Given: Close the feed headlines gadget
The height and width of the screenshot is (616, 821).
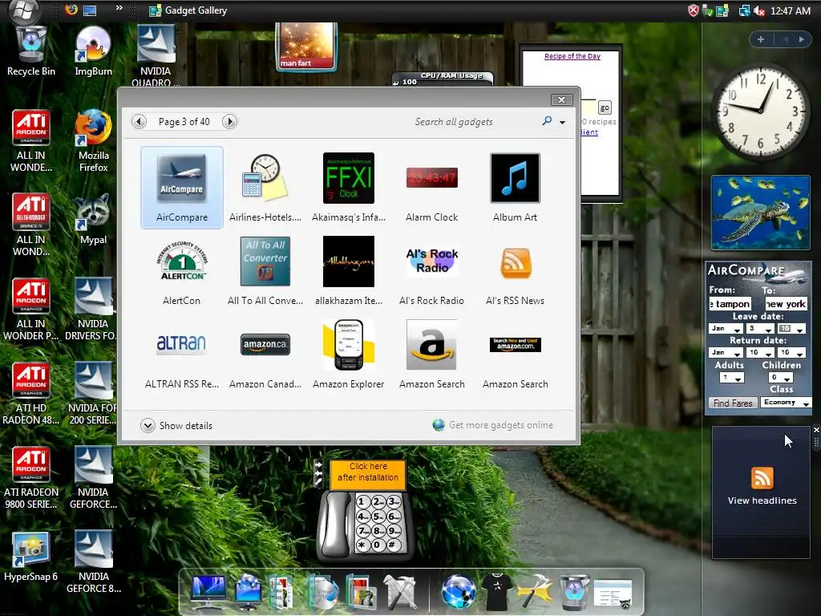Looking at the screenshot, I should point(815,430).
